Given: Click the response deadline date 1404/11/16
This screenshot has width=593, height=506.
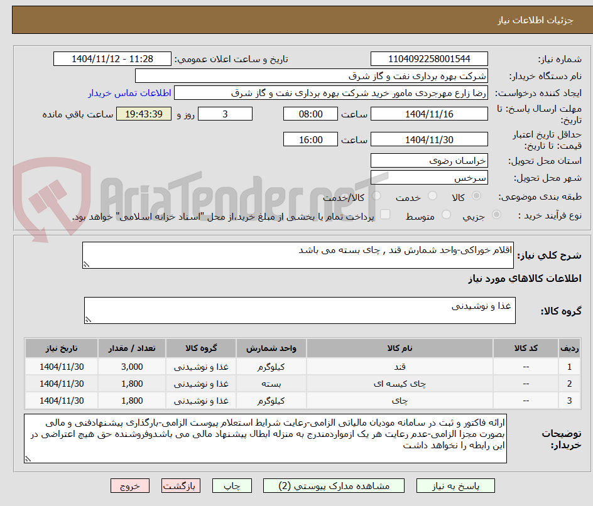Looking at the screenshot, I should (429, 114).
